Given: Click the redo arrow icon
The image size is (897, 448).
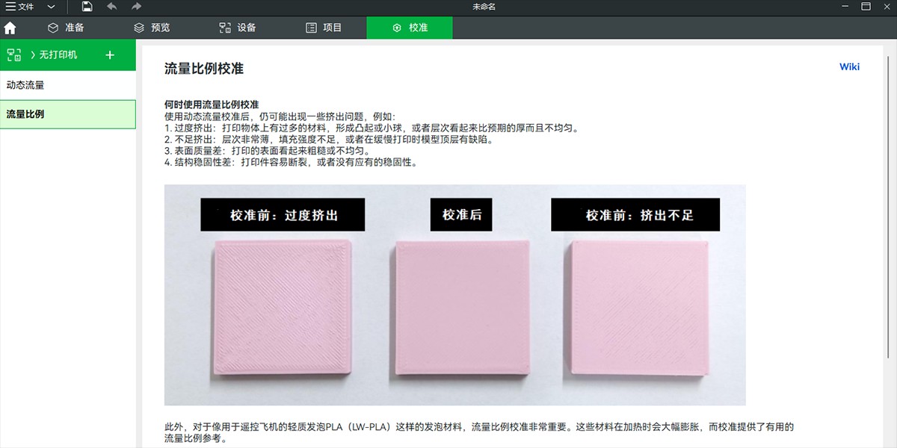Looking at the screenshot, I should coord(135,7).
